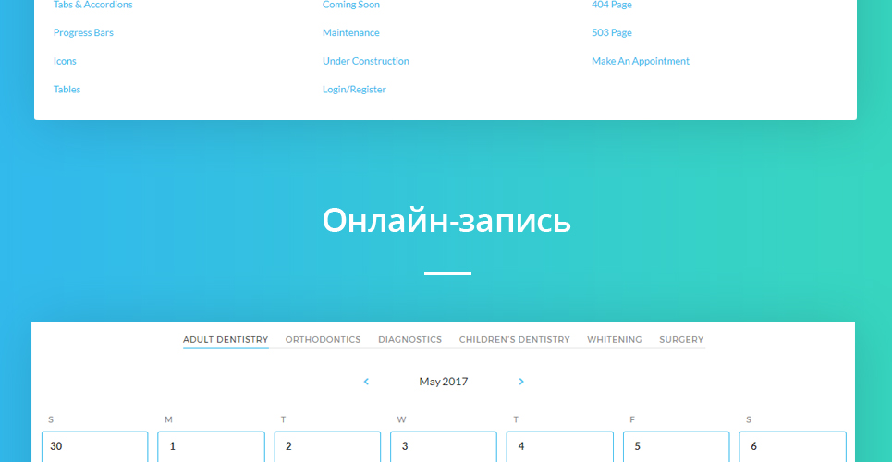Open the 404 Page link
The image size is (892, 462).
[612, 5]
